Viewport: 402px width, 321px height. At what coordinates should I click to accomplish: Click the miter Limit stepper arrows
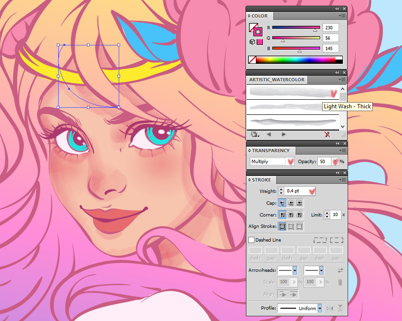pos(327,215)
